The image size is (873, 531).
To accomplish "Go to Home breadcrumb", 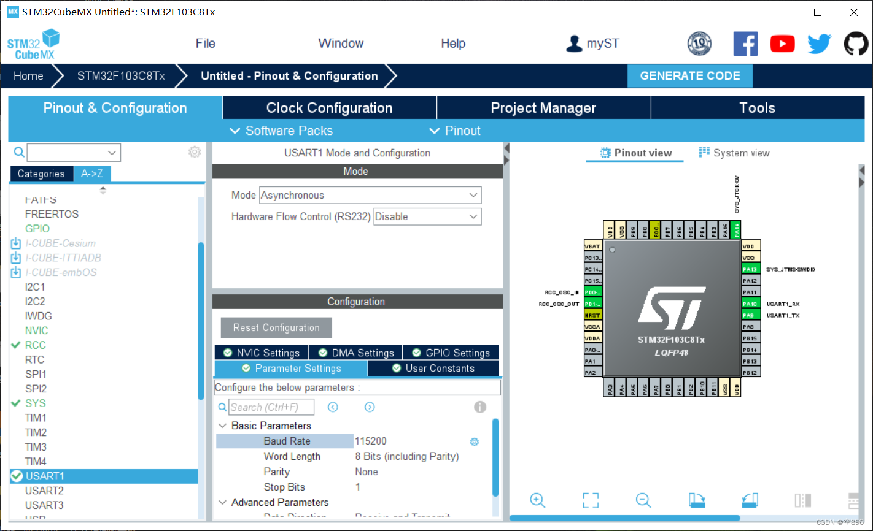I will [x=28, y=76].
